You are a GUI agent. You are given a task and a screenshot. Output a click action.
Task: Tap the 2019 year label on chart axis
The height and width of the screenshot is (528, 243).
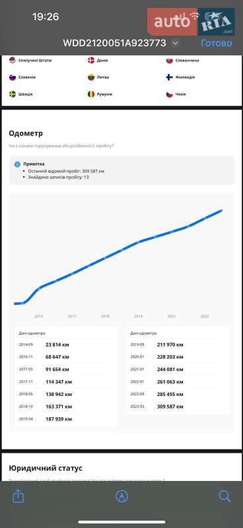pos(138,317)
